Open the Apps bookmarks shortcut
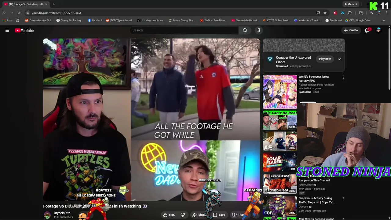 [7, 20]
